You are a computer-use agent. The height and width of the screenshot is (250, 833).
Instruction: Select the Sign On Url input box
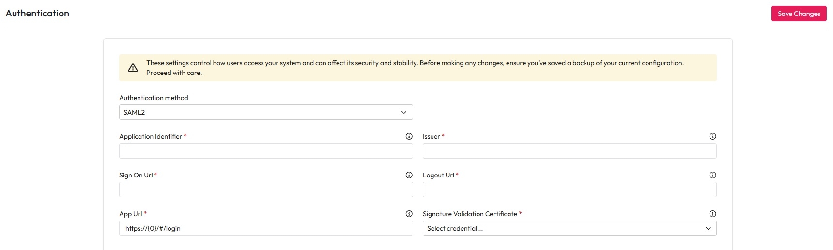coord(266,190)
